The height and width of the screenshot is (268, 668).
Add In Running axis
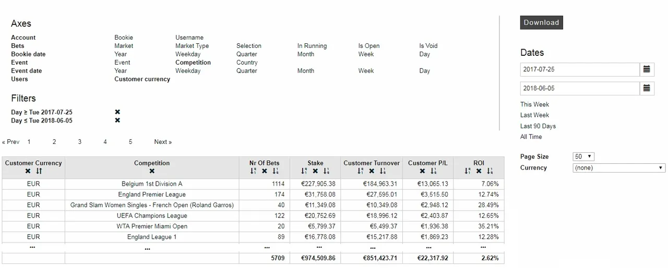tap(312, 46)
